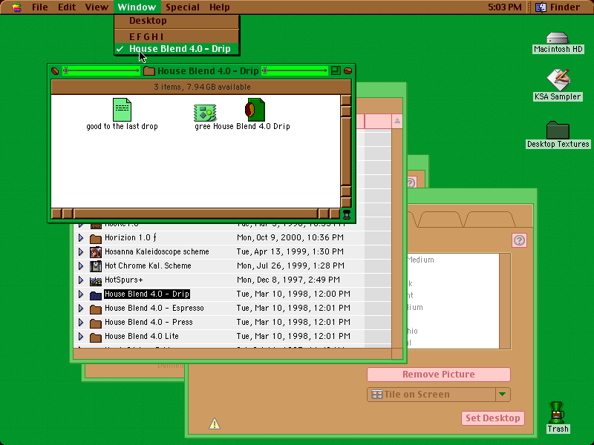Open the Tile on Screen dropdown

[439, 395]
